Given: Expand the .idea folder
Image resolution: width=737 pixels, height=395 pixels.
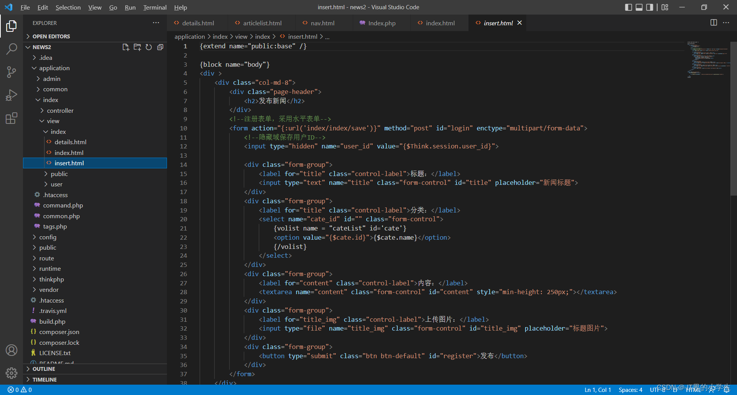Looking at the screenshot, I should pyautogui.click(x=95, y=58).
